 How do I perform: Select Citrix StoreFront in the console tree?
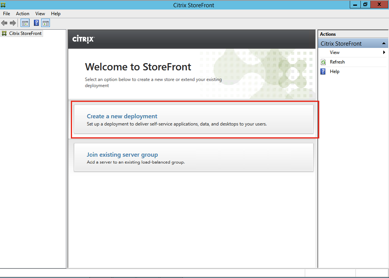[x=25, y=33]
